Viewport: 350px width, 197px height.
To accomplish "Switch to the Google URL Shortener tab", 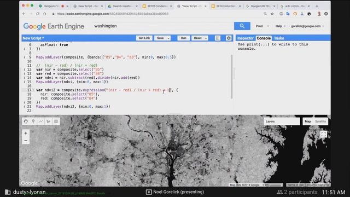I will point(260,6).
